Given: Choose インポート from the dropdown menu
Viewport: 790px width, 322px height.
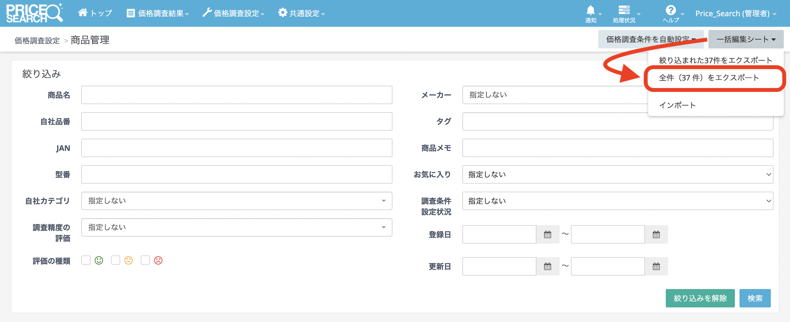Looking at the screenshot, I should point(677,105).
